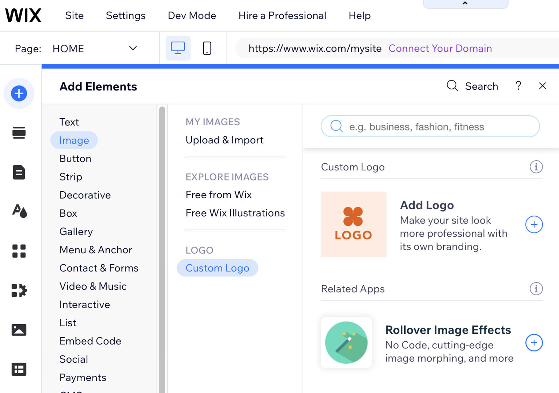Switch to mobile view
This screenshot has width=559, height=393.
click(207, 48)
